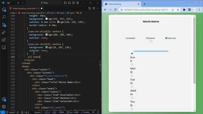Viewport: 203px width, 114px height.
Task: Click the VS Code blog search box
Action: coord(44,3)
